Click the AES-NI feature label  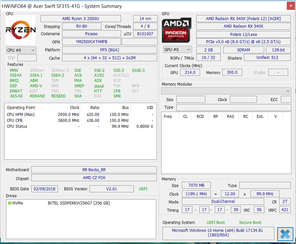(x=16, y=96)
